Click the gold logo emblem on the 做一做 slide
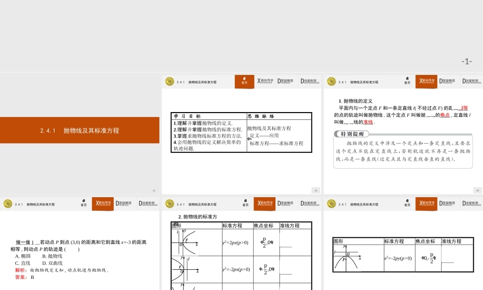The height and width of the screenshot is (290, 483). (8, 203)
